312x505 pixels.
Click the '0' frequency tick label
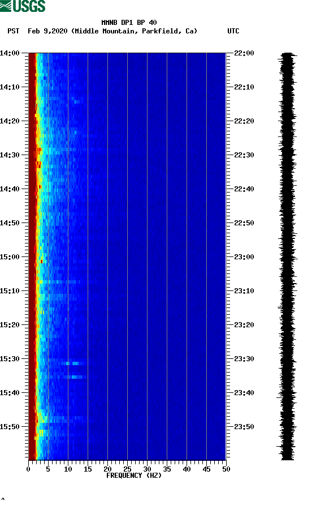pyautogui.click(x=28, y=469)
